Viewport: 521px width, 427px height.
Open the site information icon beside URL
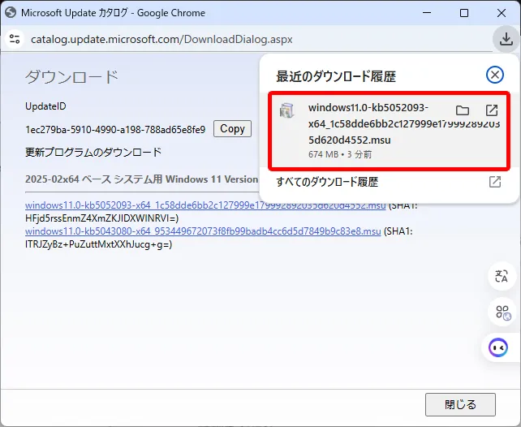click(x=15, y=39)
